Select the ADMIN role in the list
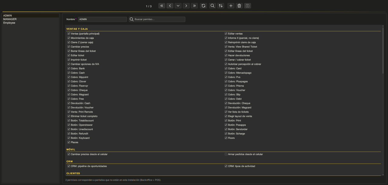The width and height of the screenshot is (388, 185). click(31, 15)
